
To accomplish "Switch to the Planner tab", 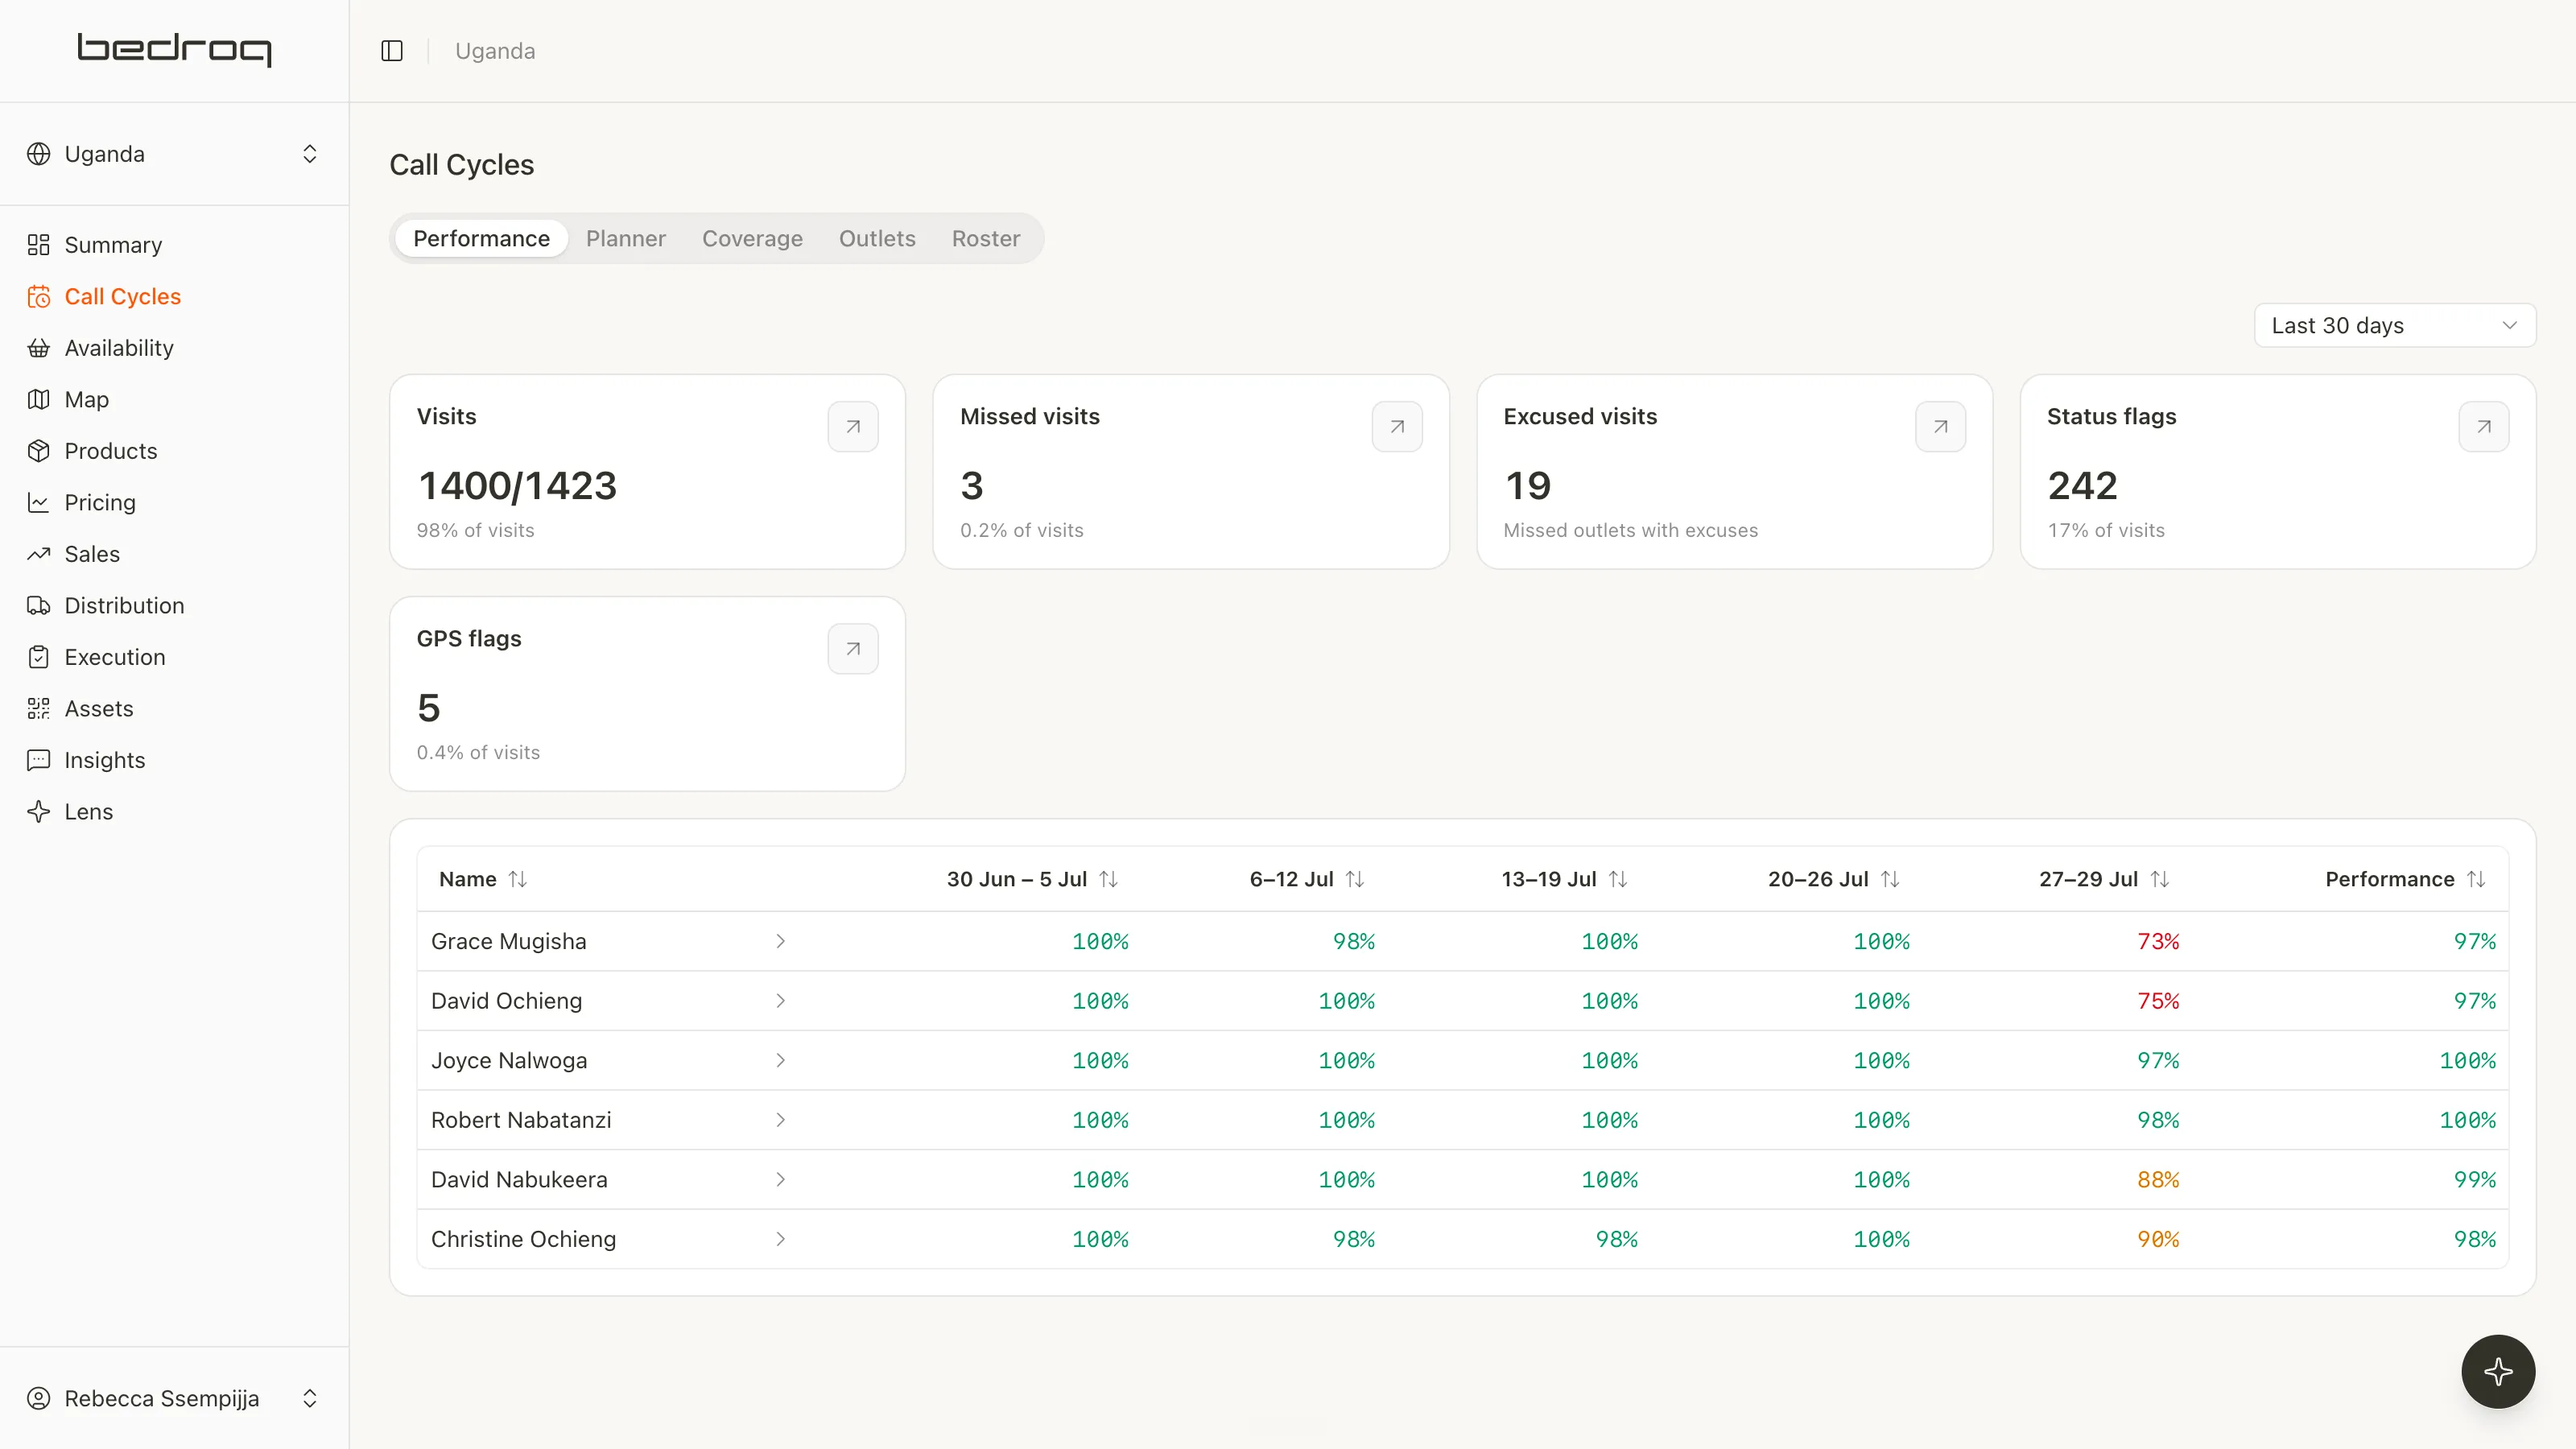I will click(x=626, y=239).
